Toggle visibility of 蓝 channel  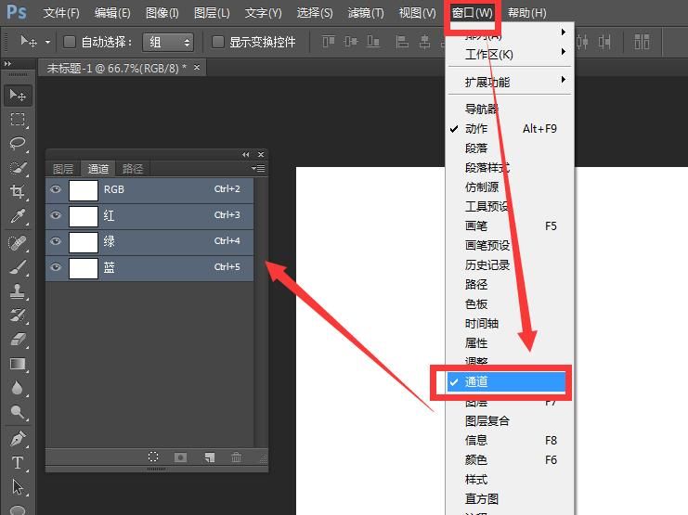point(56,267)
